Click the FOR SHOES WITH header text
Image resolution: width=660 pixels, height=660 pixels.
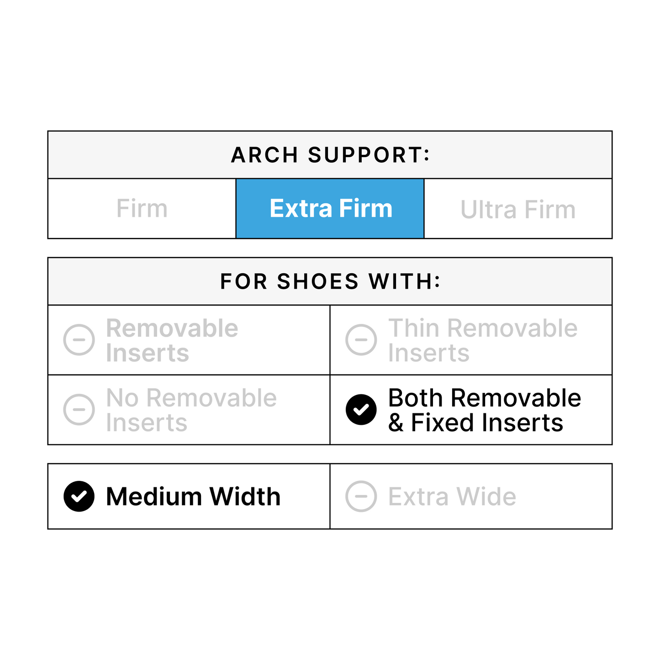(x=330, y=281)
